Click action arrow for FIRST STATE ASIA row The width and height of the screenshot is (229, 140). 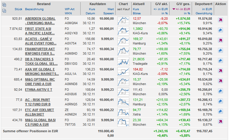pyautogui.click(x=220, y=30)
